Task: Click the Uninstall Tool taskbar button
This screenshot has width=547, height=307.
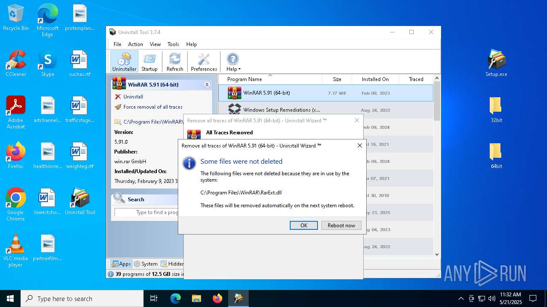Action: [238, 298]
